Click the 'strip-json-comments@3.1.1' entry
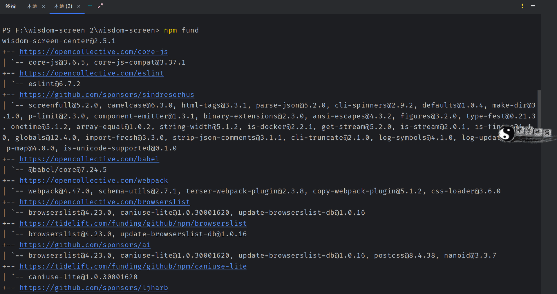This screenshot has height=294, width=557. pos(227,138)
